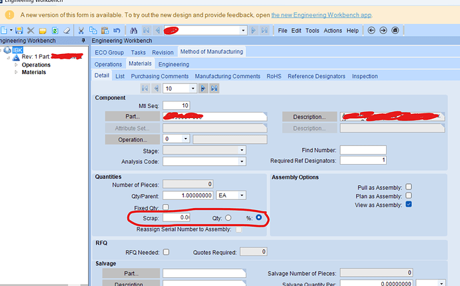Image resolution: width=460 pixels, height=286 pixels.
Task: Click the Find Number input field
Action: (363, 150)
